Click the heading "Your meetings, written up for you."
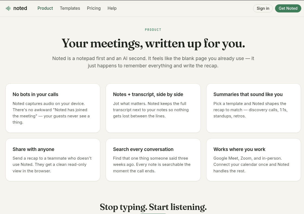 [153, 43]
